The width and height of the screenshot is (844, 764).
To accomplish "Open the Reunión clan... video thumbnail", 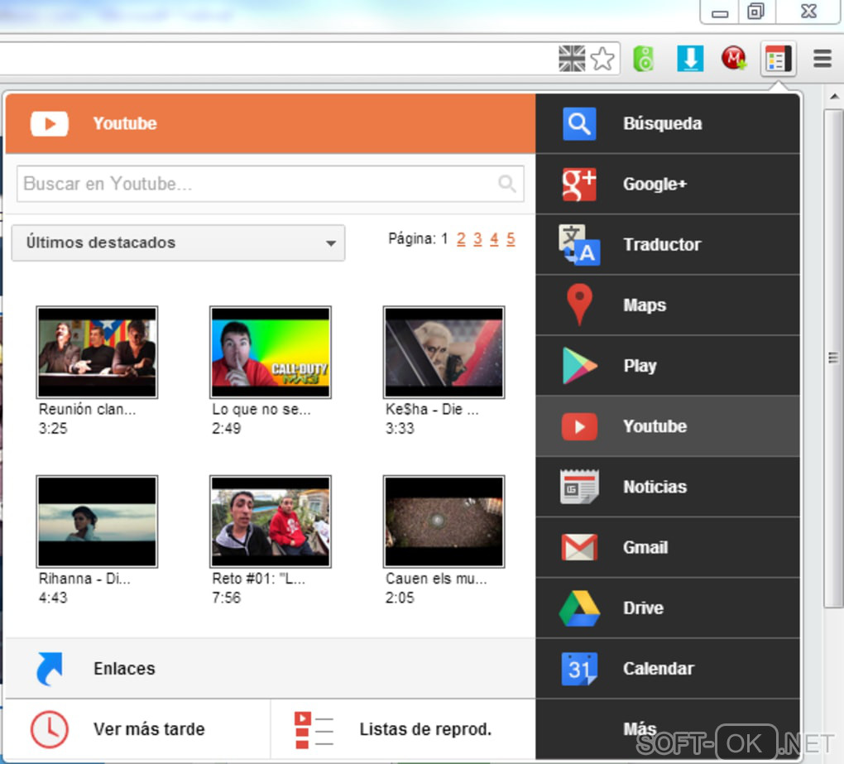I will [97, 352].
